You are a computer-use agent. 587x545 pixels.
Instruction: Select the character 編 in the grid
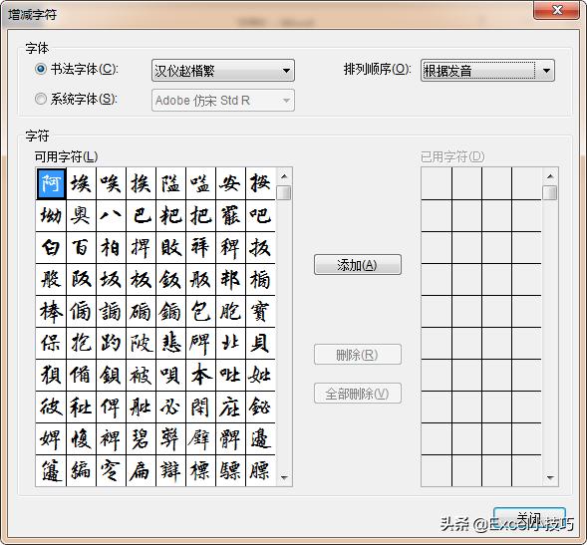[x=82, y=471]
